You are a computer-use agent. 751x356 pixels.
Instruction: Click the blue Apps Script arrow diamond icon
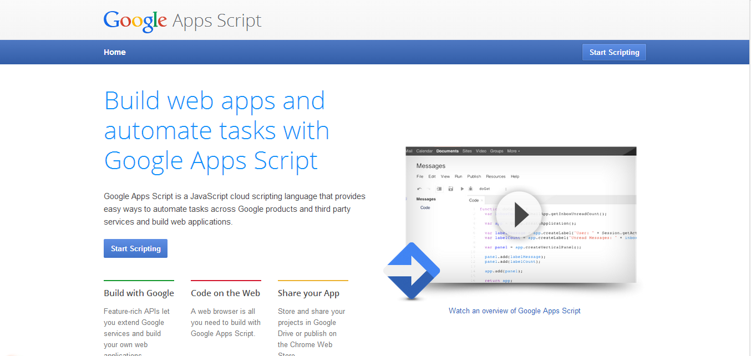pyautogui.click(x=412, y=271)
